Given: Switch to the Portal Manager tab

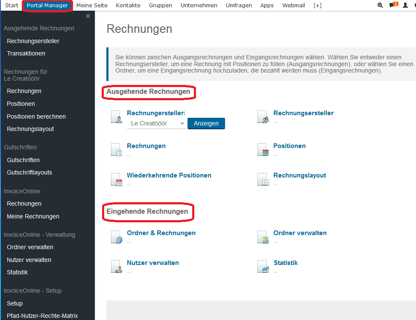Looking at the screenshot, I should (47, 6).
